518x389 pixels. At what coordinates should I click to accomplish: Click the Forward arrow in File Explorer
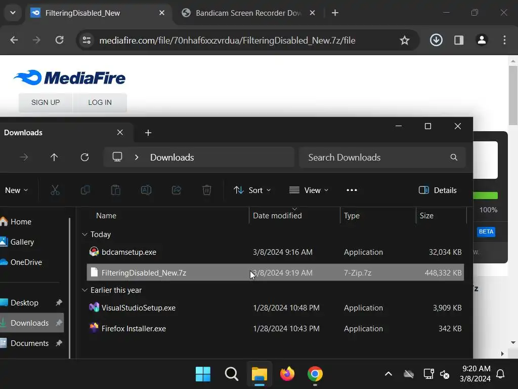point(24,157)
